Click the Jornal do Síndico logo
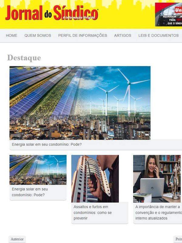Viewport: 182px width, 243px height. coord(52,13)
